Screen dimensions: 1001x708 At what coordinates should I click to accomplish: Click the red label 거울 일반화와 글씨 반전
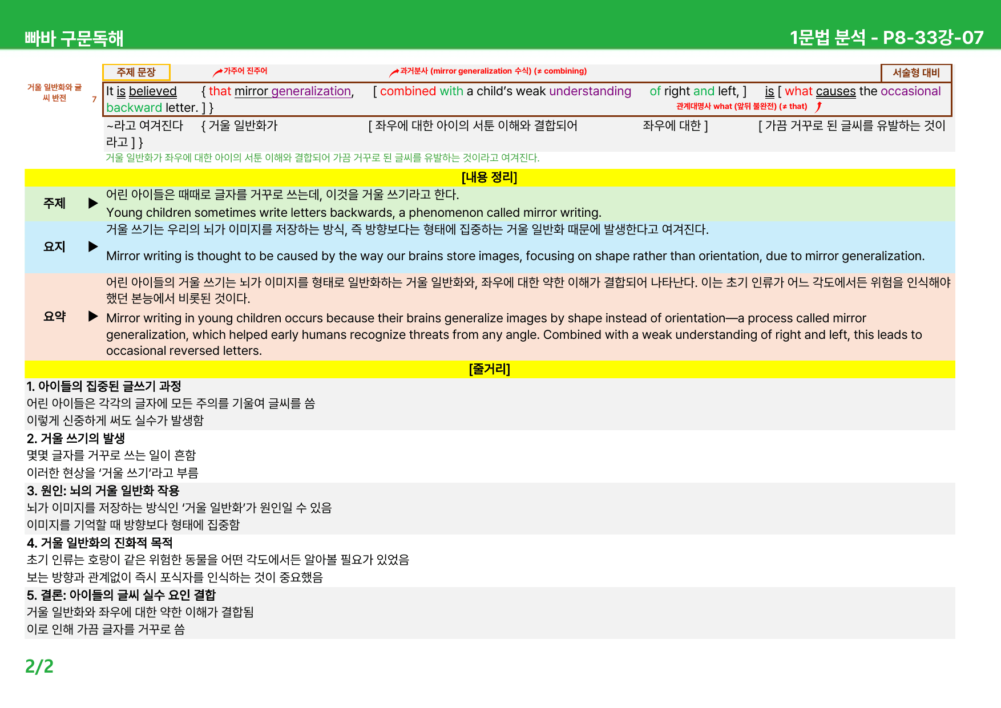pos(54,92)
